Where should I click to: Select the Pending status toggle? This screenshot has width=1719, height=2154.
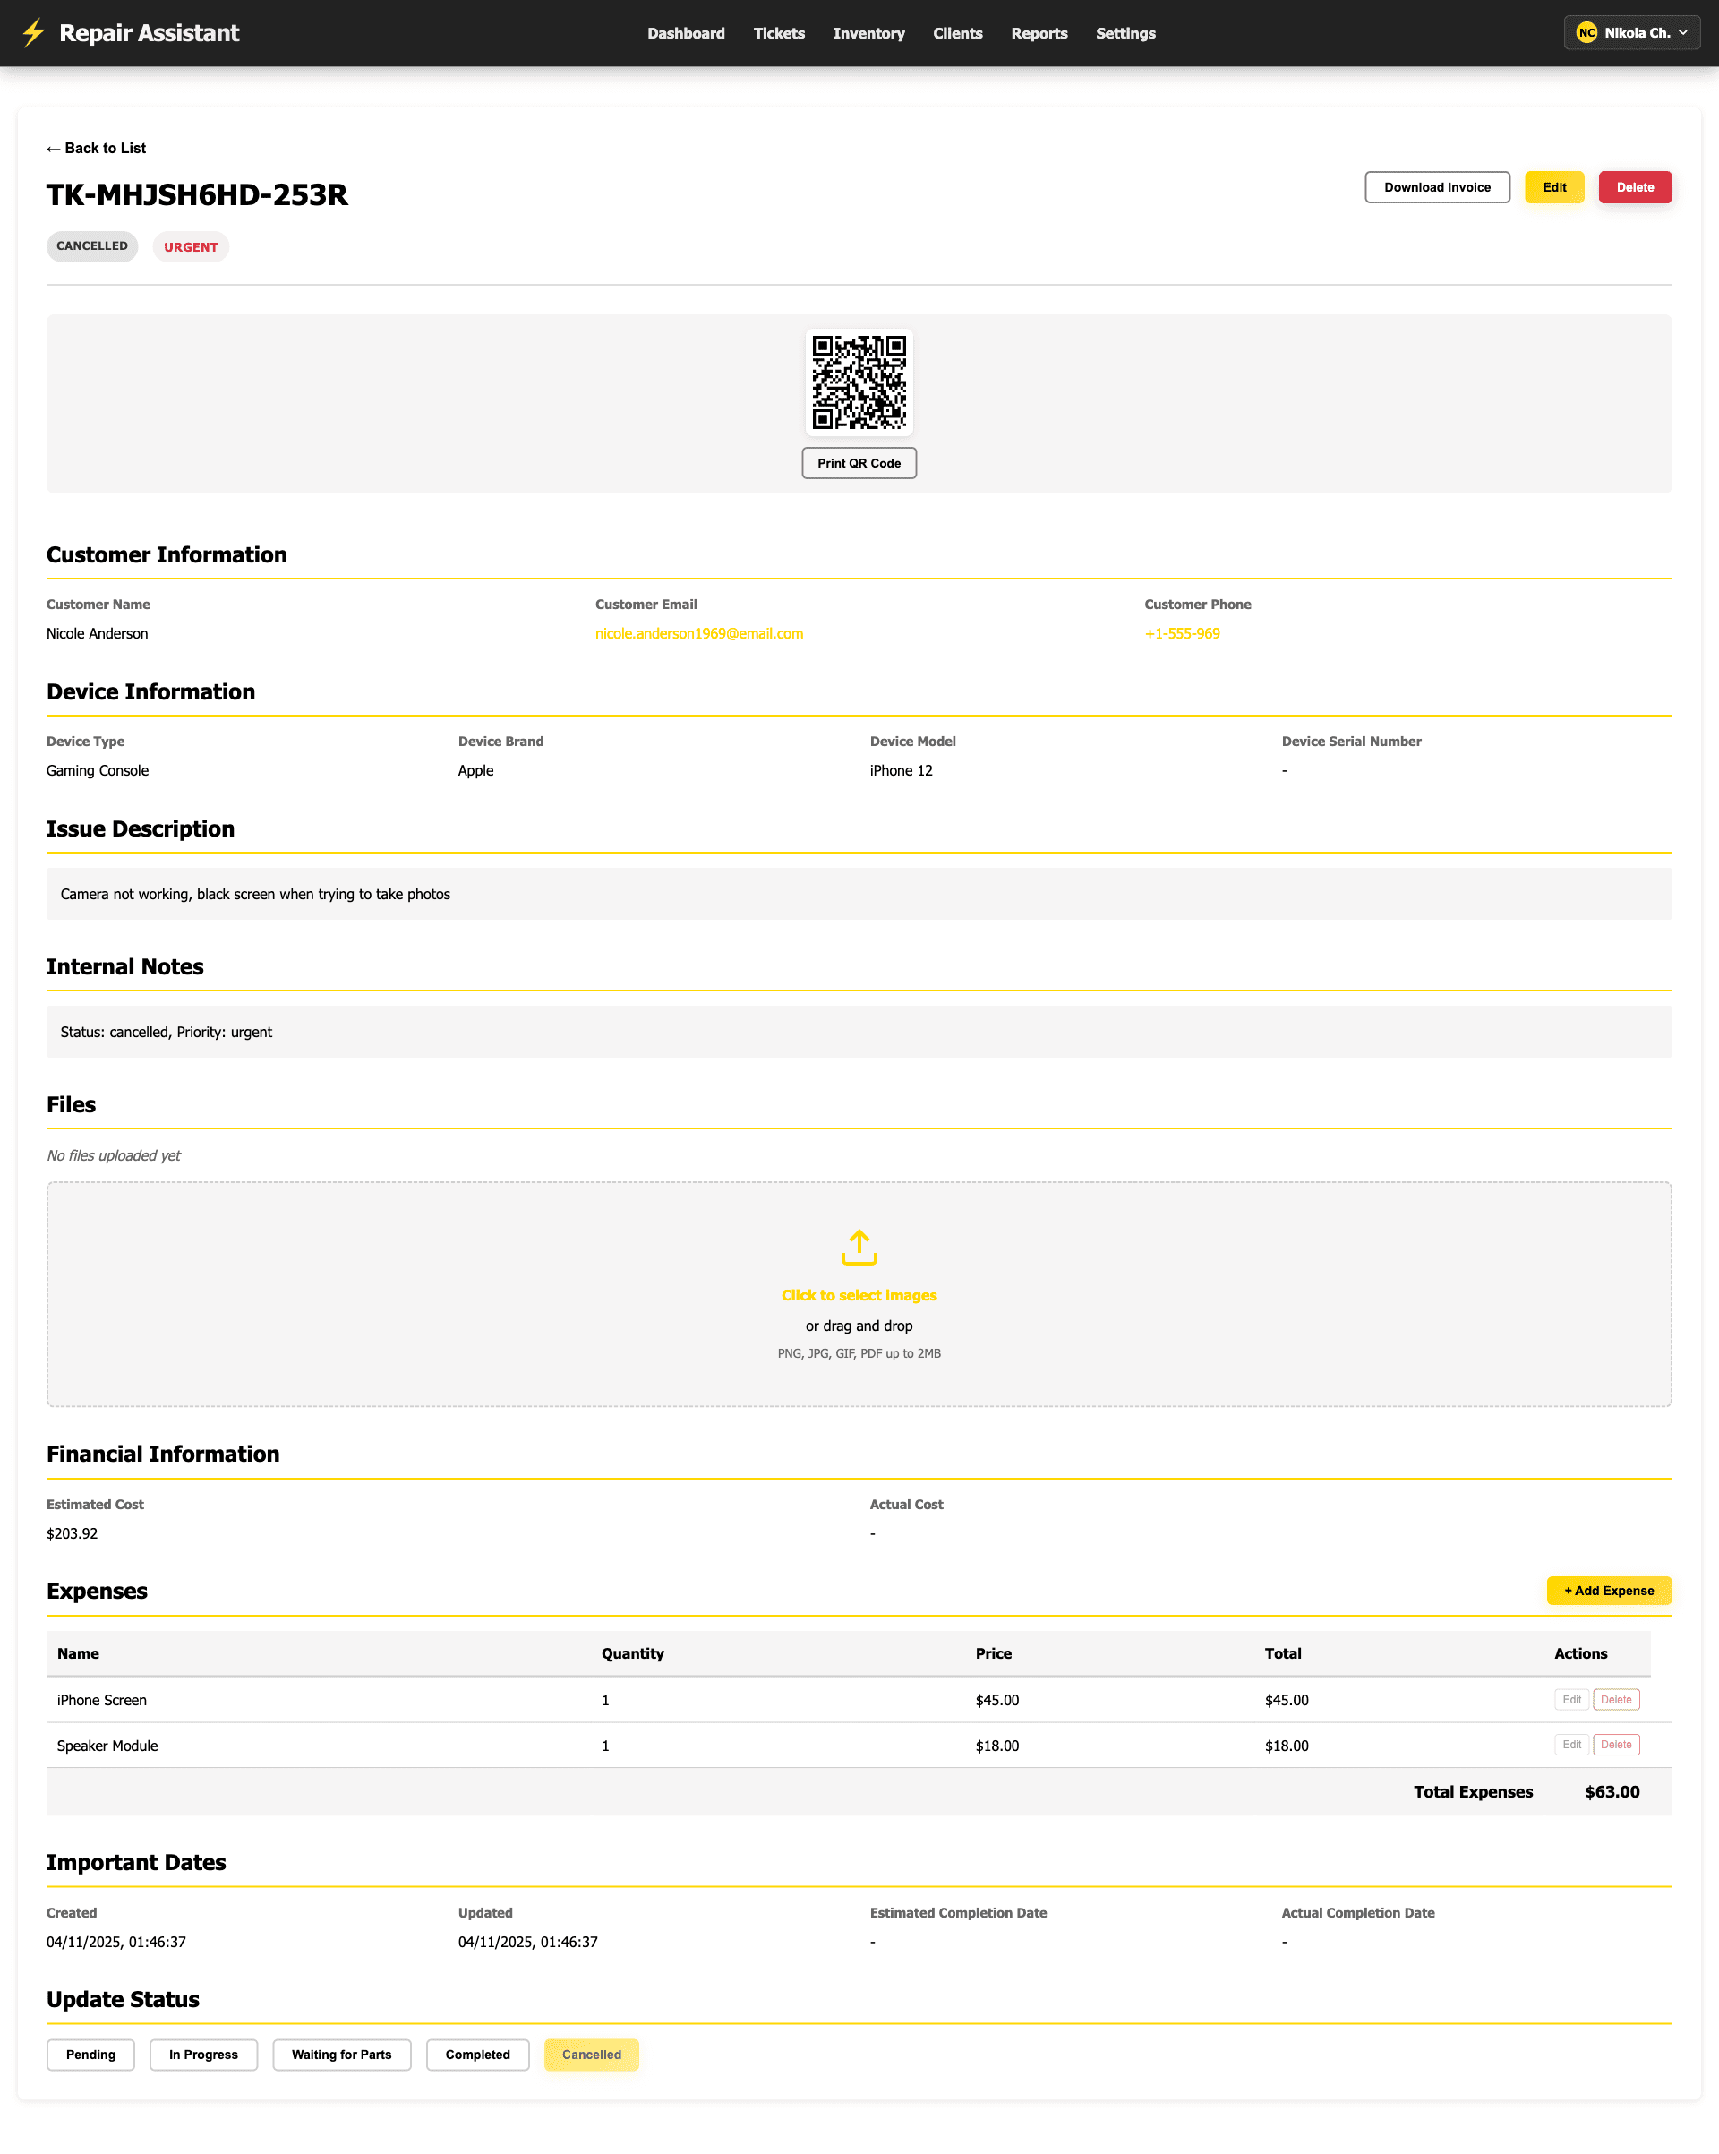(90, 2055)
